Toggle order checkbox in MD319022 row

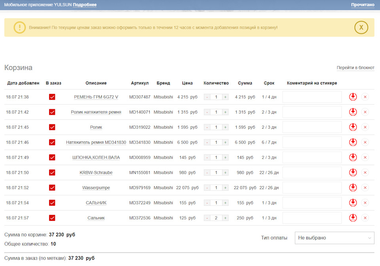(x=52, y=127)
